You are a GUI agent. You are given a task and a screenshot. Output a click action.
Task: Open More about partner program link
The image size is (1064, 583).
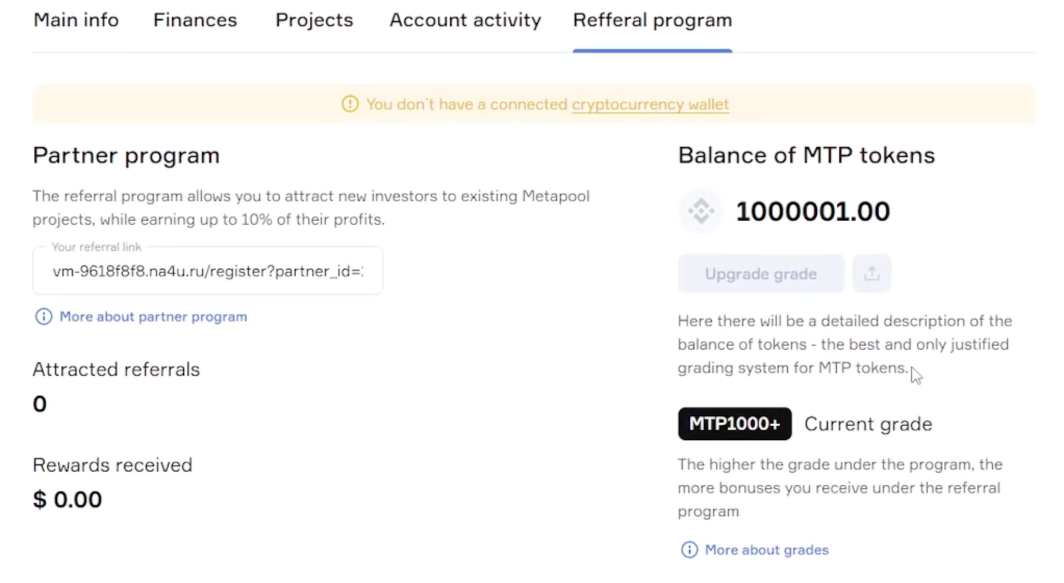[x=153, y=316]
